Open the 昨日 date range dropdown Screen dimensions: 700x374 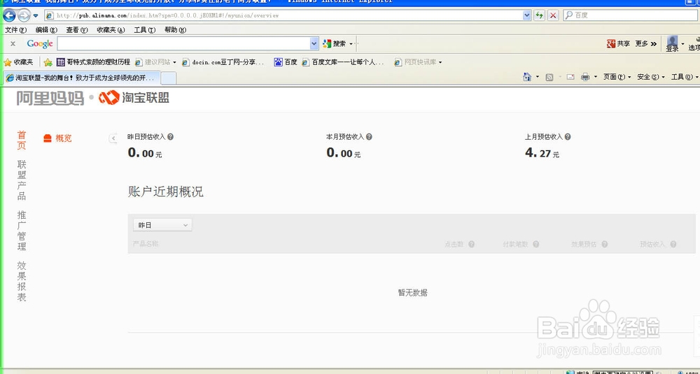point(162,225)
